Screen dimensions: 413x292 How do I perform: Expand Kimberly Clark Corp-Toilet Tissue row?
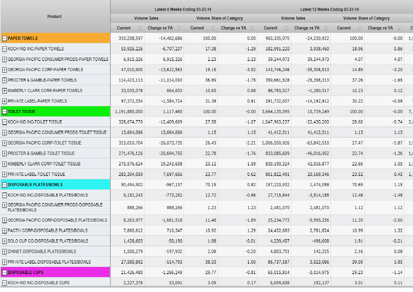tap(5, 164)
